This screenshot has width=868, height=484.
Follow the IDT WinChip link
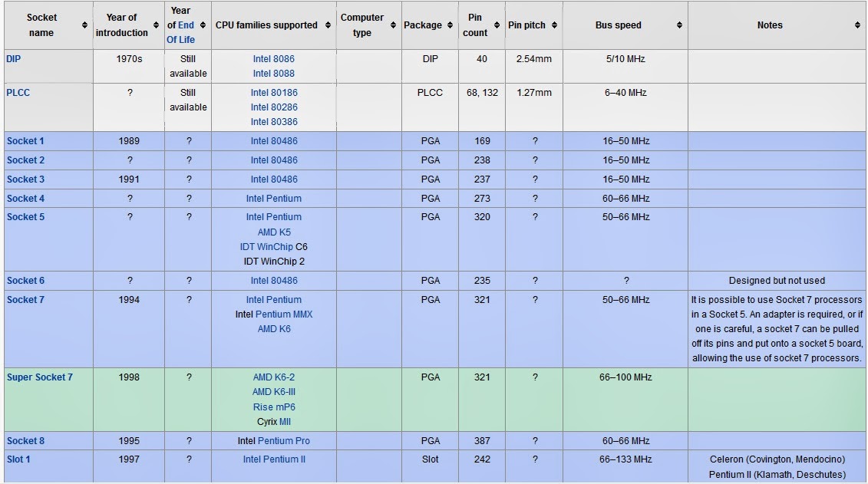pyautogui.click(x=266, y=247)
